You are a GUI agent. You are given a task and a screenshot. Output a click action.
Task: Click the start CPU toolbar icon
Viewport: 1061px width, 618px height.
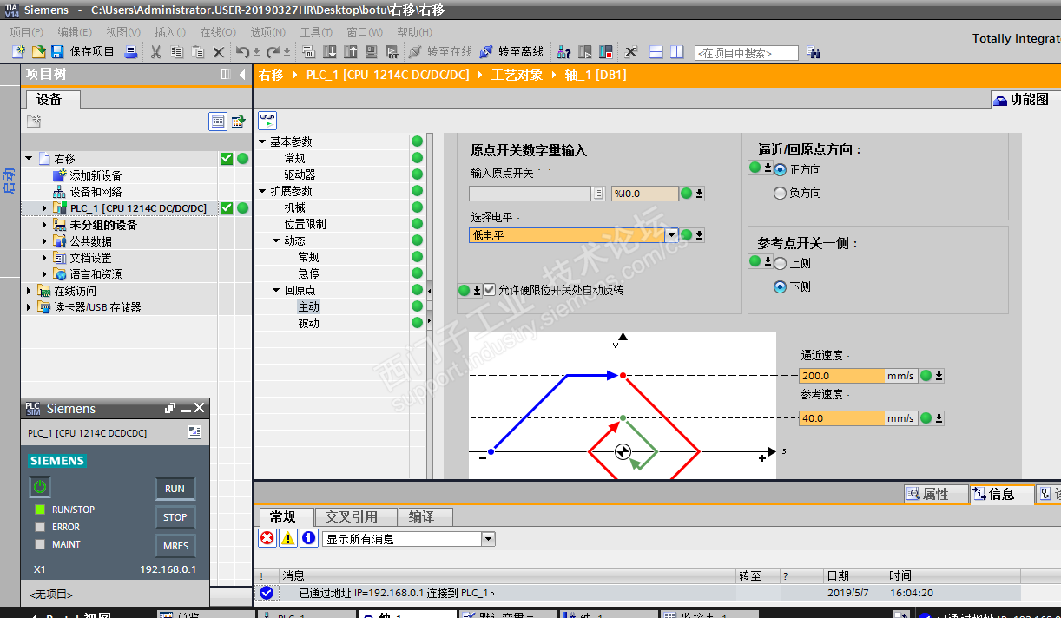click(585, 52)
